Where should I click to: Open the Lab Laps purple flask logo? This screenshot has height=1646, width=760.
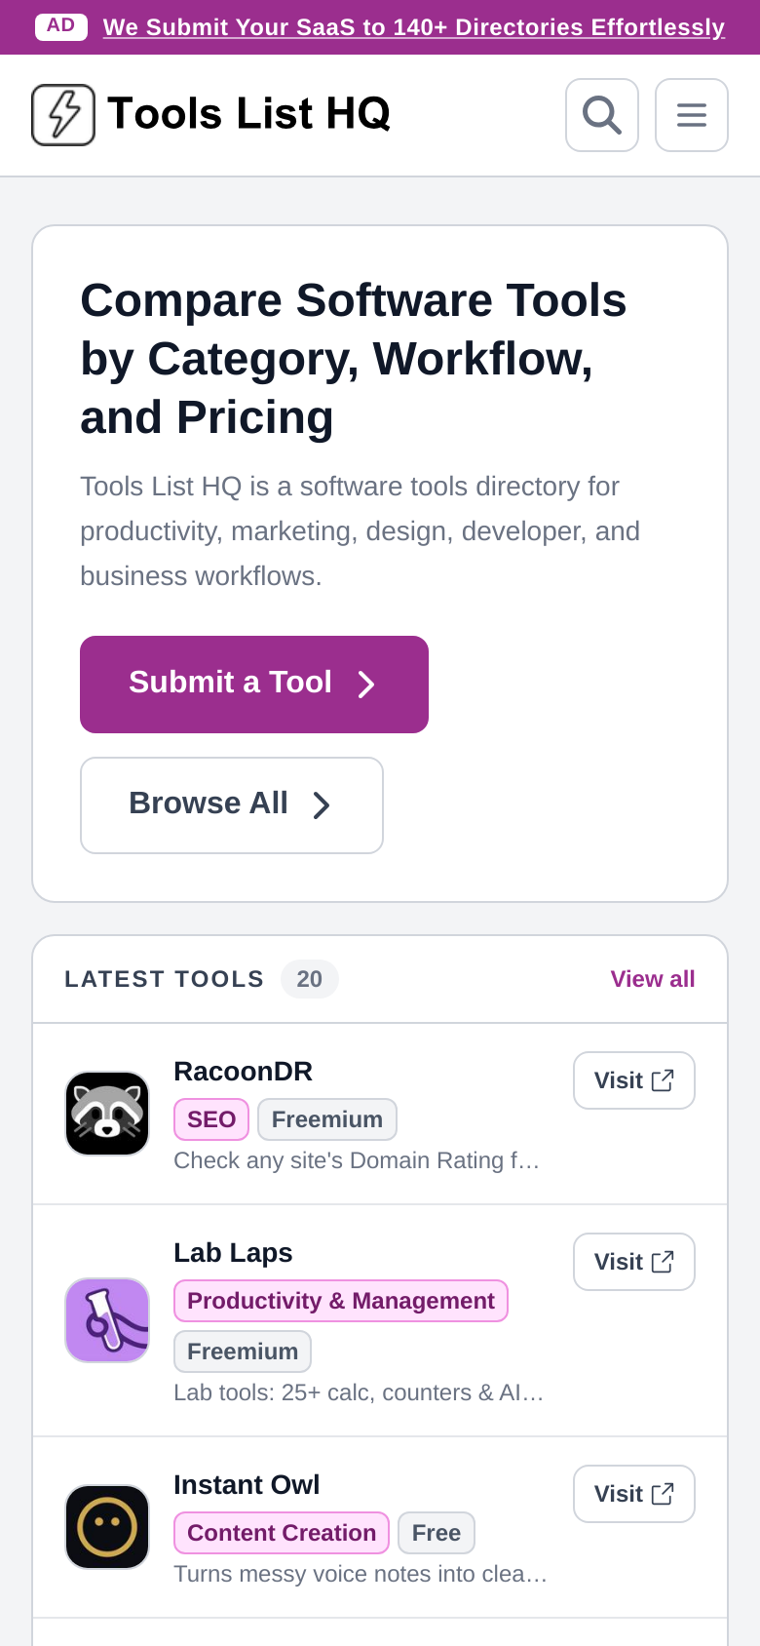tap(107, 1320)
